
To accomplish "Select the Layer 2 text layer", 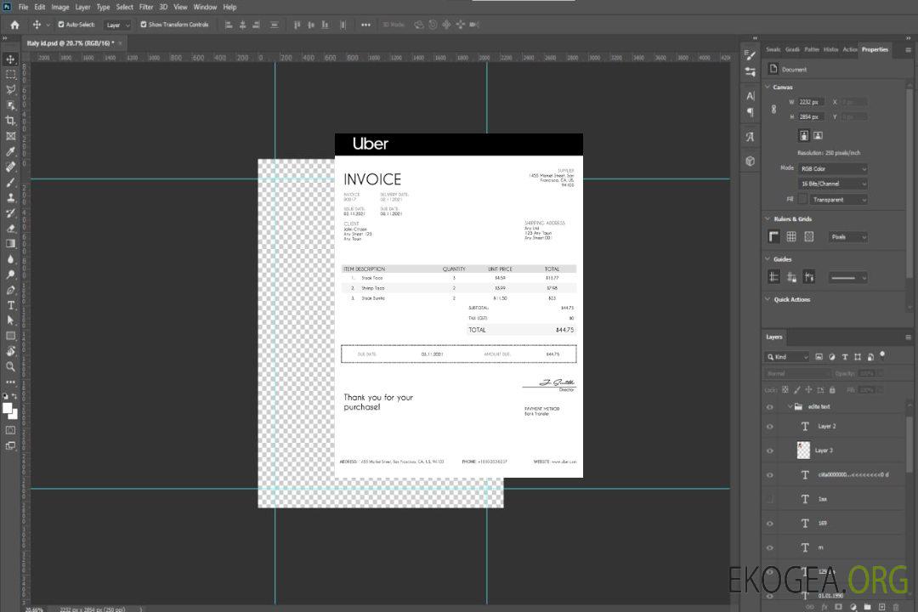I will click(x=826, y=426).
